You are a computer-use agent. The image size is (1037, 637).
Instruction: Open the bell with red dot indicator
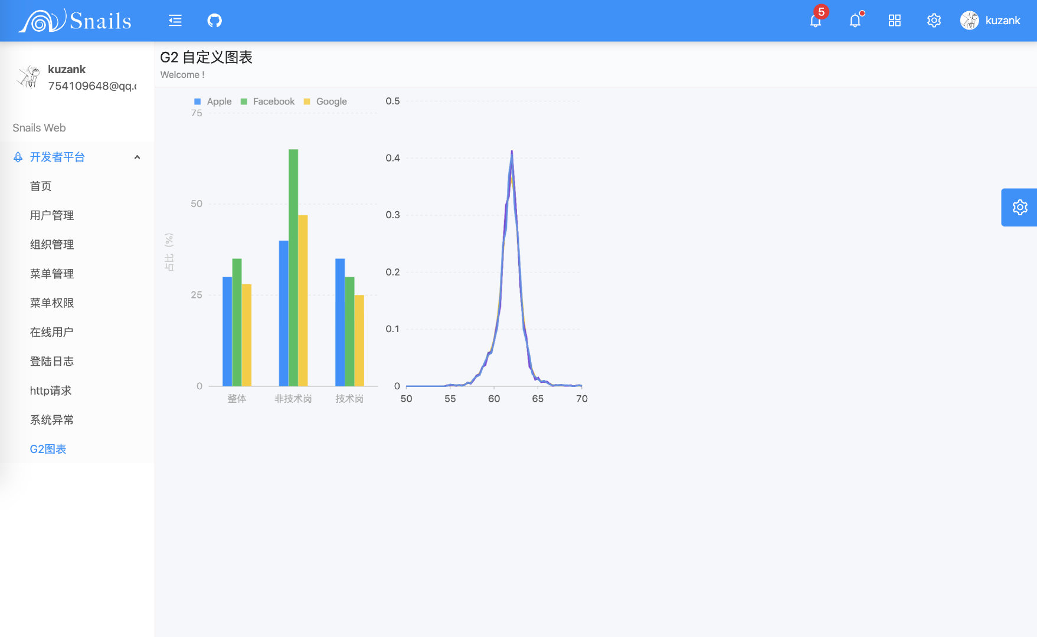pos(855,21)
